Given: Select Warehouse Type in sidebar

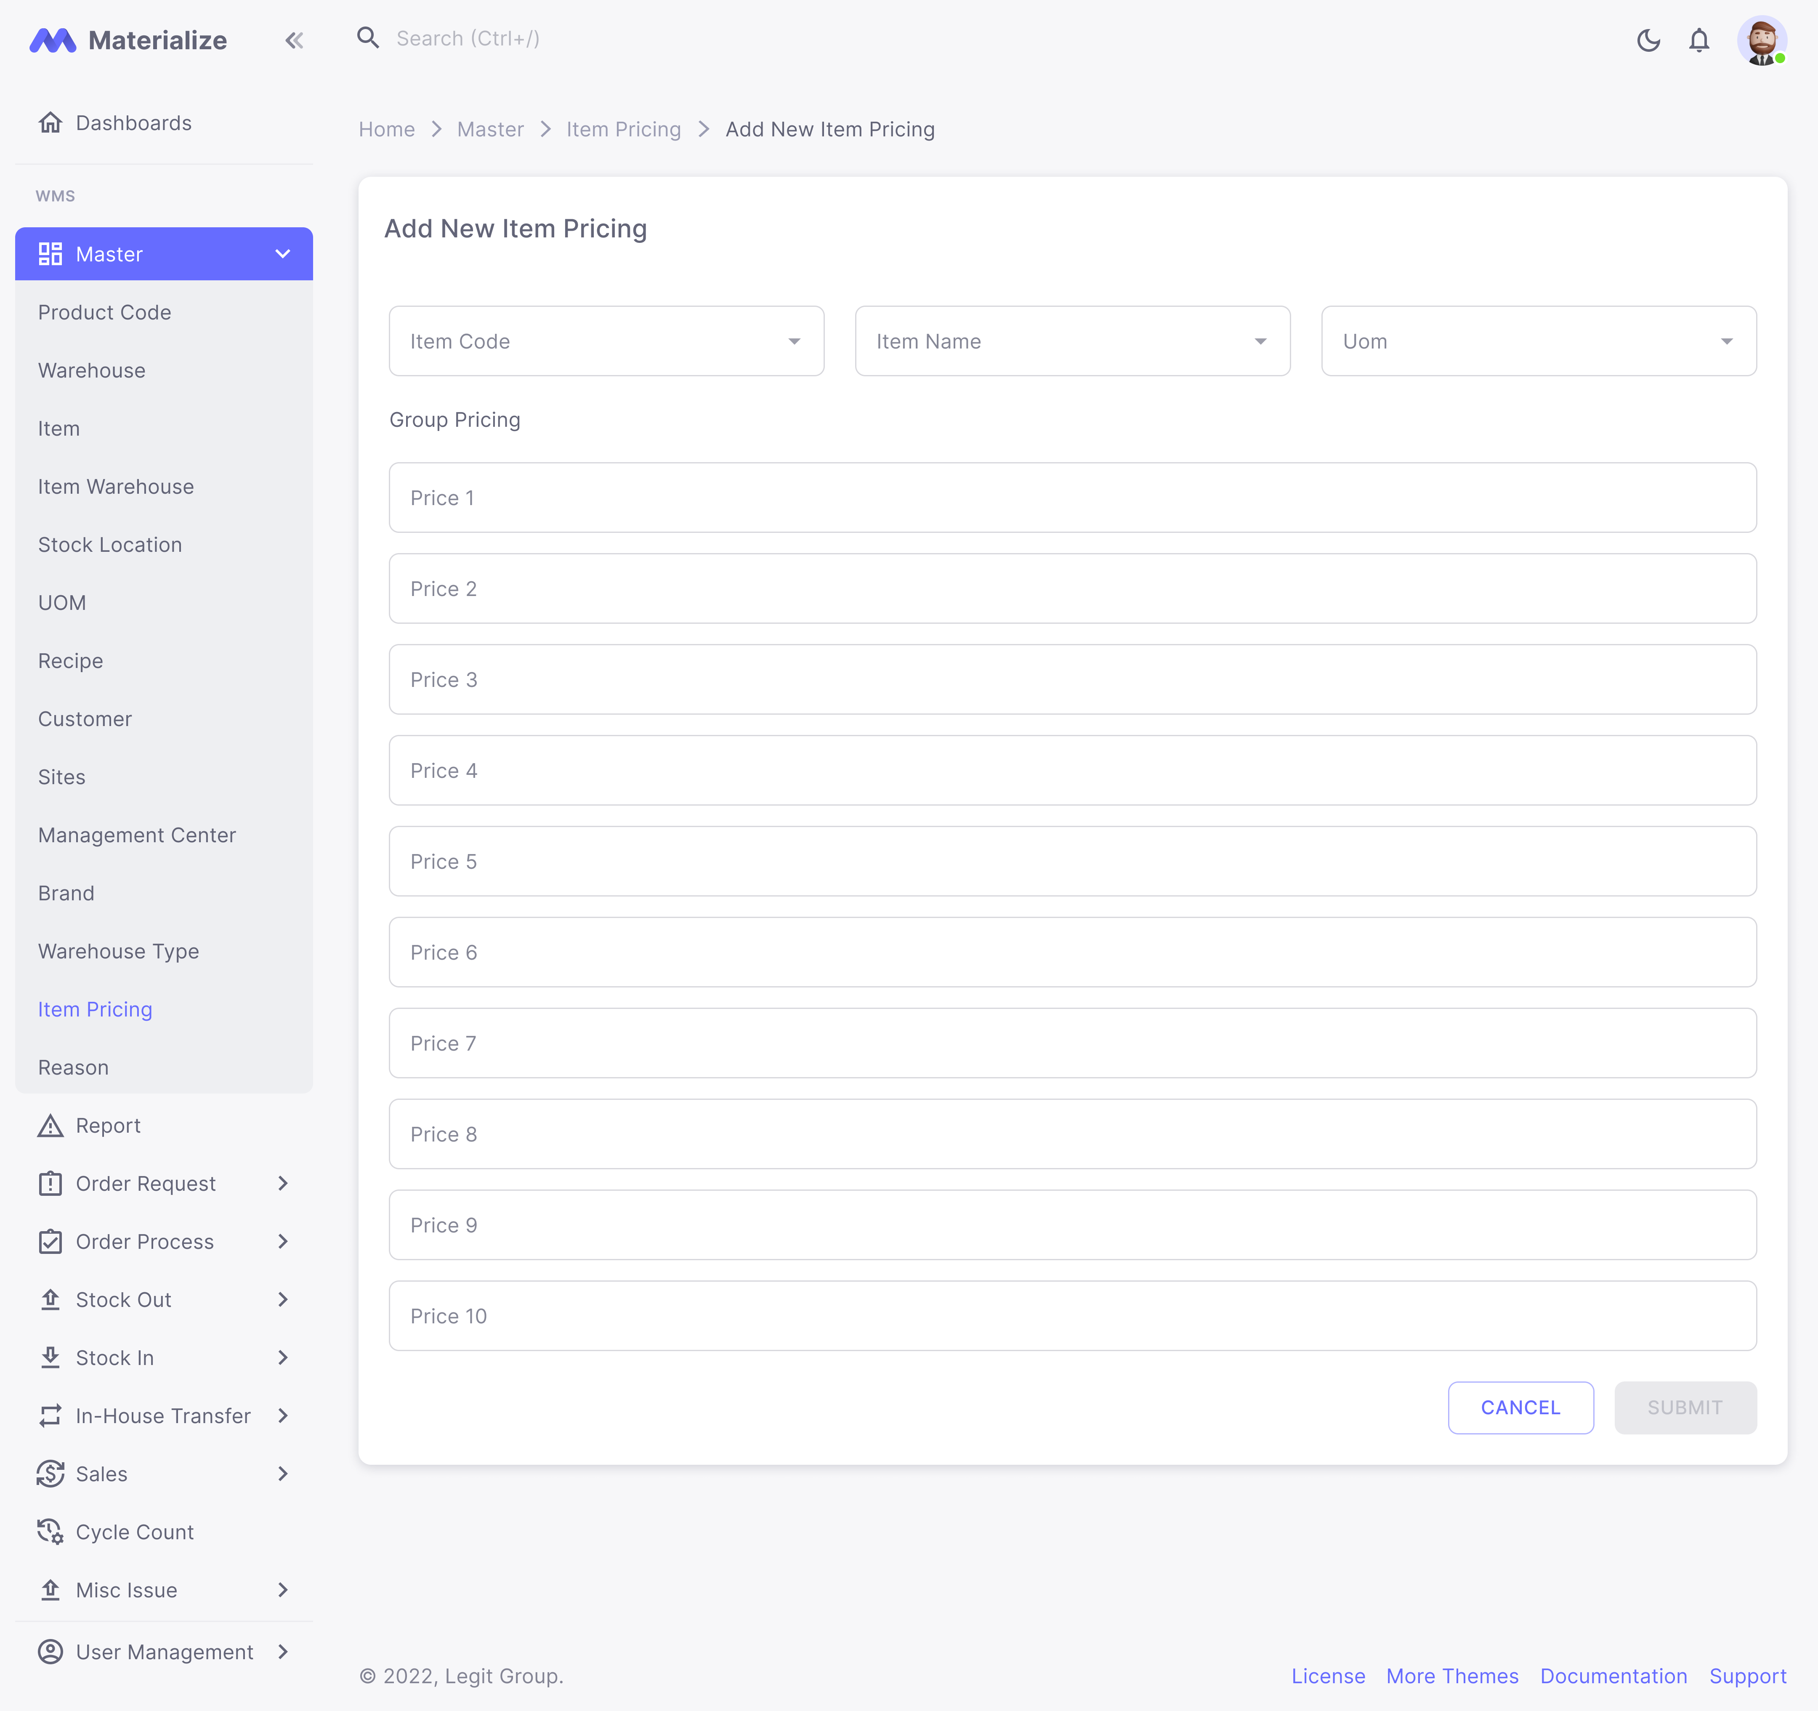Looking at the screenshot, I should tap(118, 951).
